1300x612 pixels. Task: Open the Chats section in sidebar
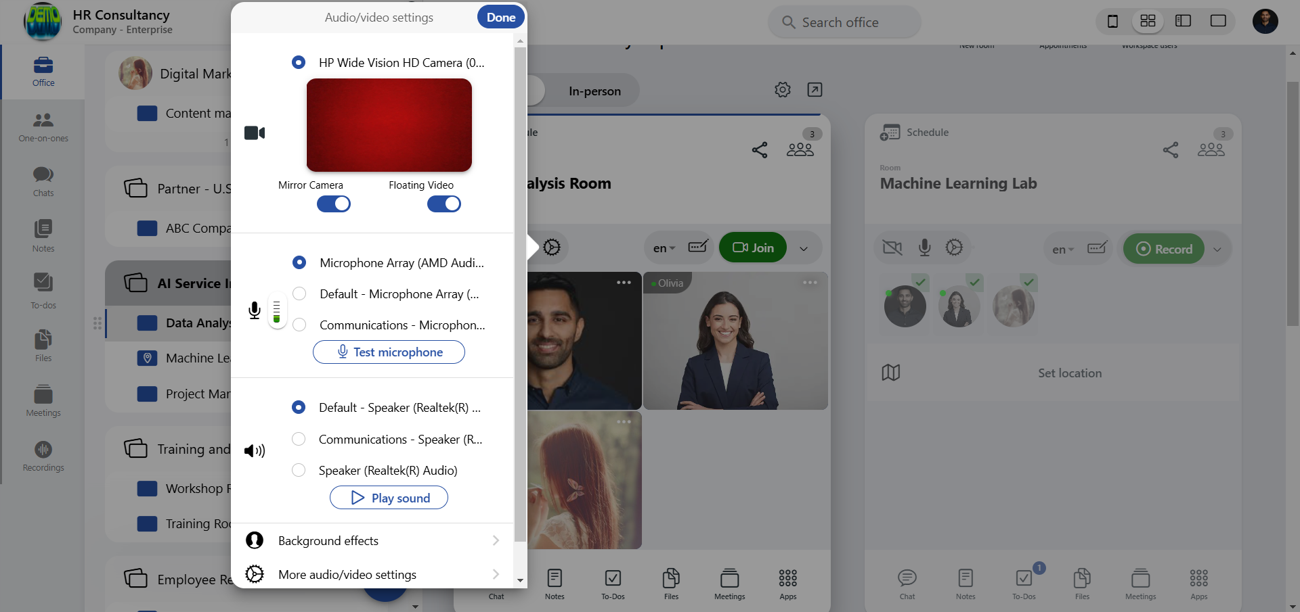pos(43,181)
